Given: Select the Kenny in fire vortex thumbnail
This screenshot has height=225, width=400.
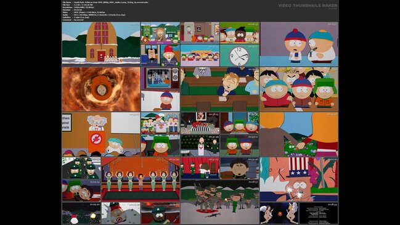Looking at the screenshot, I should pyautogui.click(x=101, y=89).
